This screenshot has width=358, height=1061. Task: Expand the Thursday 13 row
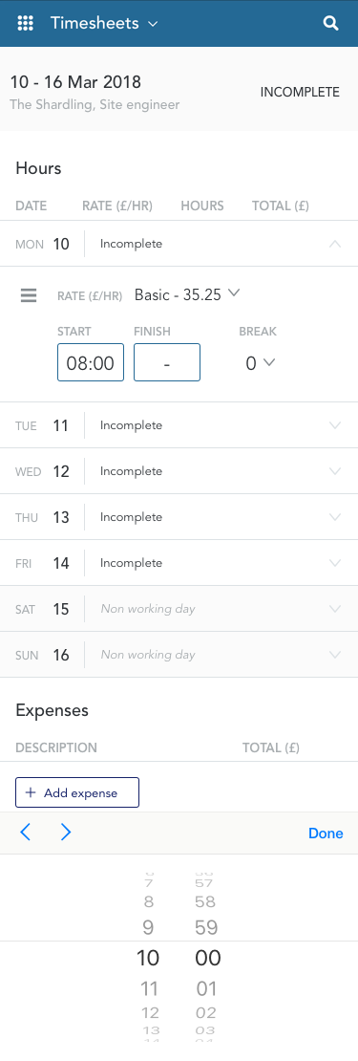click(179, 518)
